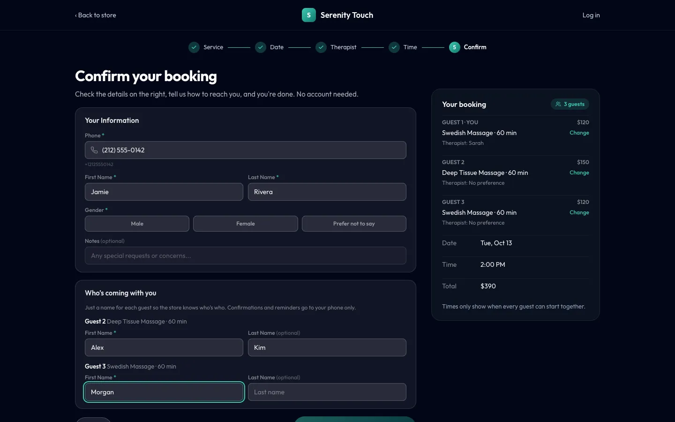
Task: Click Guest 3 First Name field Morgan
Action: [x=164, y=392]
